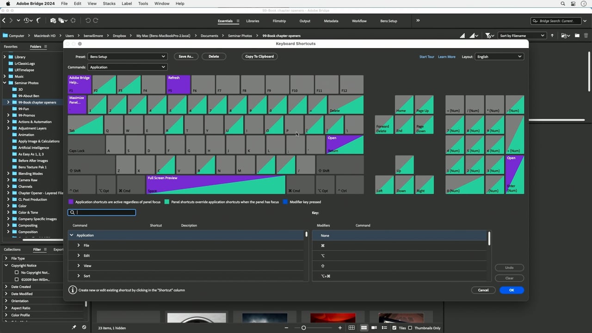Expand the 99-Book chapter openers folder
The height and width of the screenshot is (333, 592).
tap(8, 102)
